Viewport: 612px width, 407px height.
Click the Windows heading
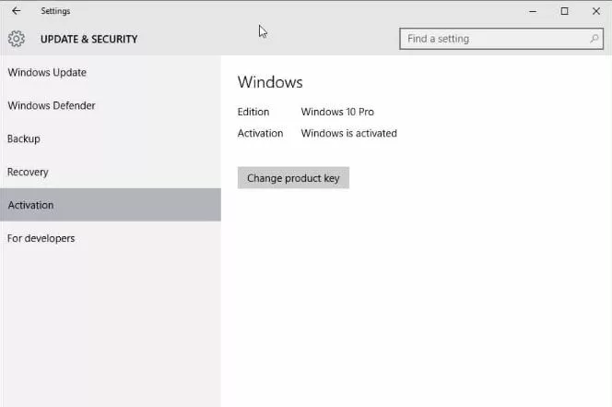tap(270, 82)
